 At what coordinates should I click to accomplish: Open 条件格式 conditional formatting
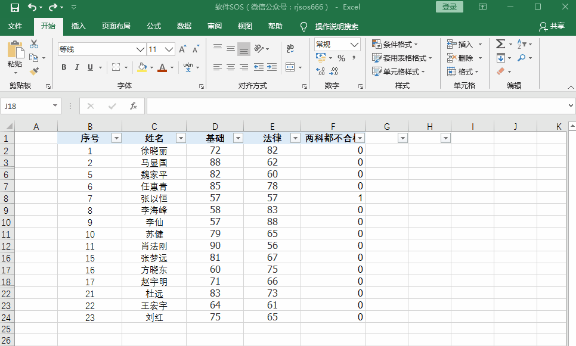[x=395, y=45]
